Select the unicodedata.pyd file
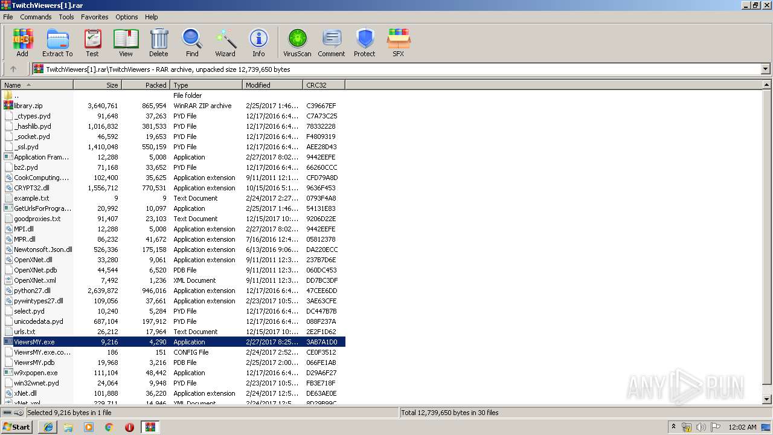The height and width of the screenshot is (435, 773). pyautogui.click(x=39, y=321)
